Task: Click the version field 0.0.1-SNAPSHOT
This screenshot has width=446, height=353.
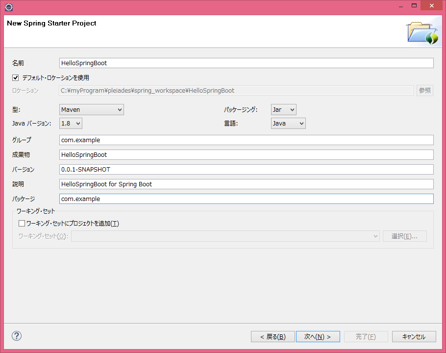Action: pos(247,169)
